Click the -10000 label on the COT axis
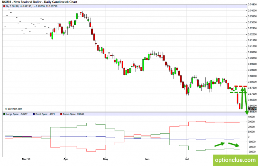 tap(251, 142)
